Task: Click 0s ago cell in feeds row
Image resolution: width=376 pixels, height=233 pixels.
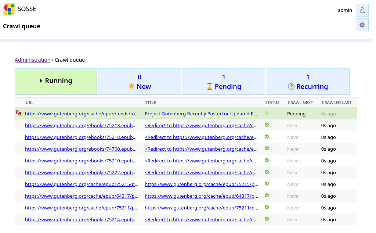Action: point(328,114)
